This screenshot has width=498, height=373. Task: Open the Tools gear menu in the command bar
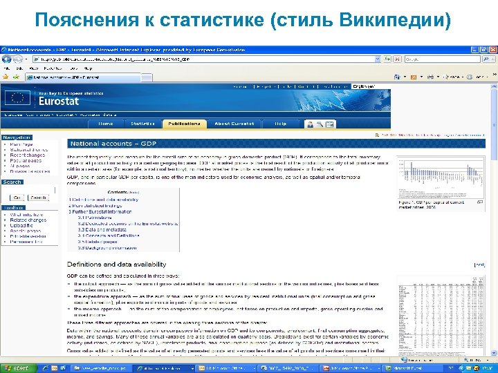click(x=477, y=77)
